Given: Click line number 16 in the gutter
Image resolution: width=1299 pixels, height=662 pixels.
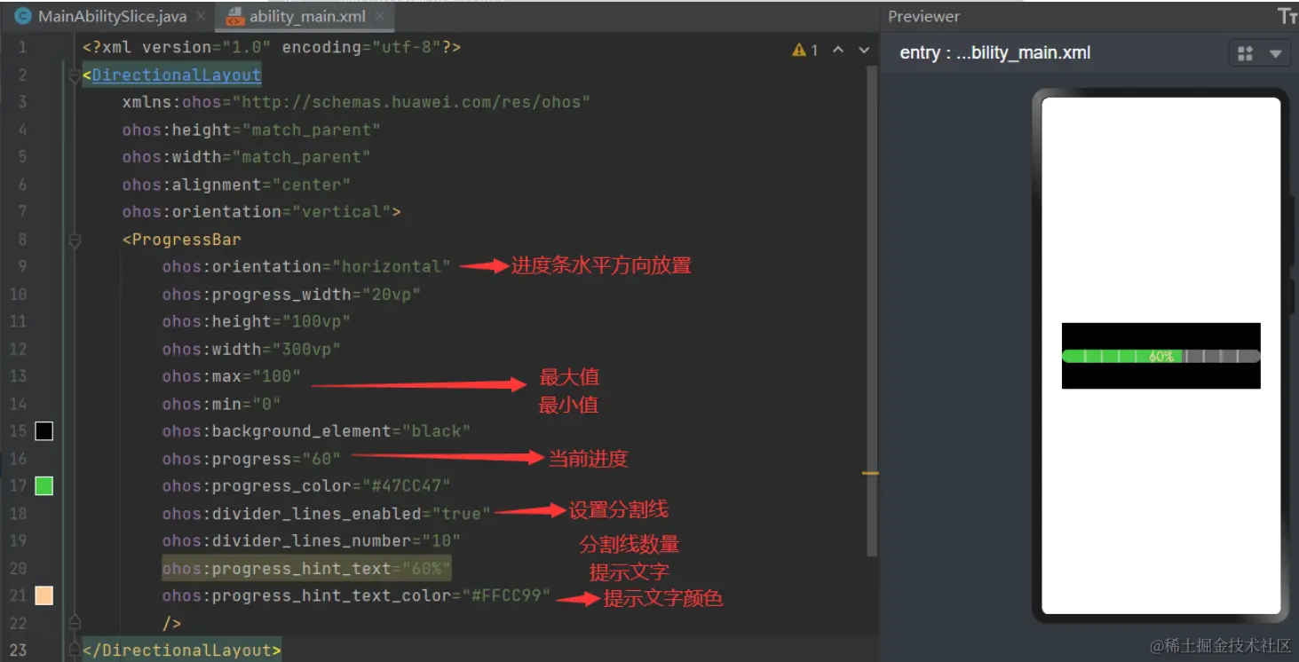Looking at the screenshot, I should (18, 459).
